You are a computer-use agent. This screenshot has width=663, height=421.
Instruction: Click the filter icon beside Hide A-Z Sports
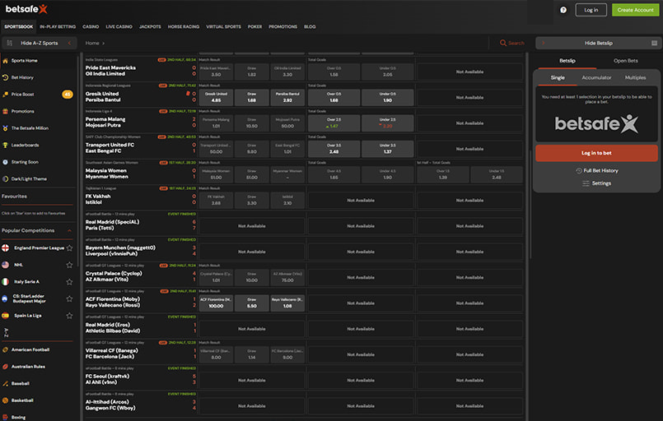point(10,43)
